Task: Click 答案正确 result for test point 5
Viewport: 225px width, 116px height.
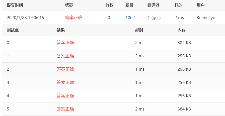Action: [65, 109]
